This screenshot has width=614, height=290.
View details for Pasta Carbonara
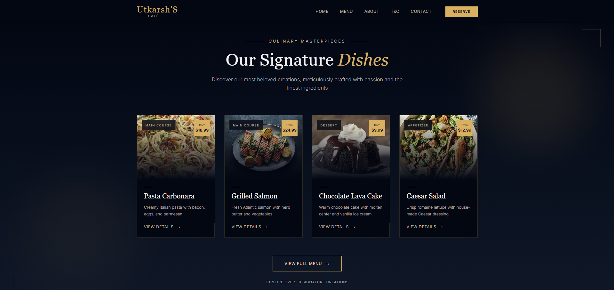[162, 227]
